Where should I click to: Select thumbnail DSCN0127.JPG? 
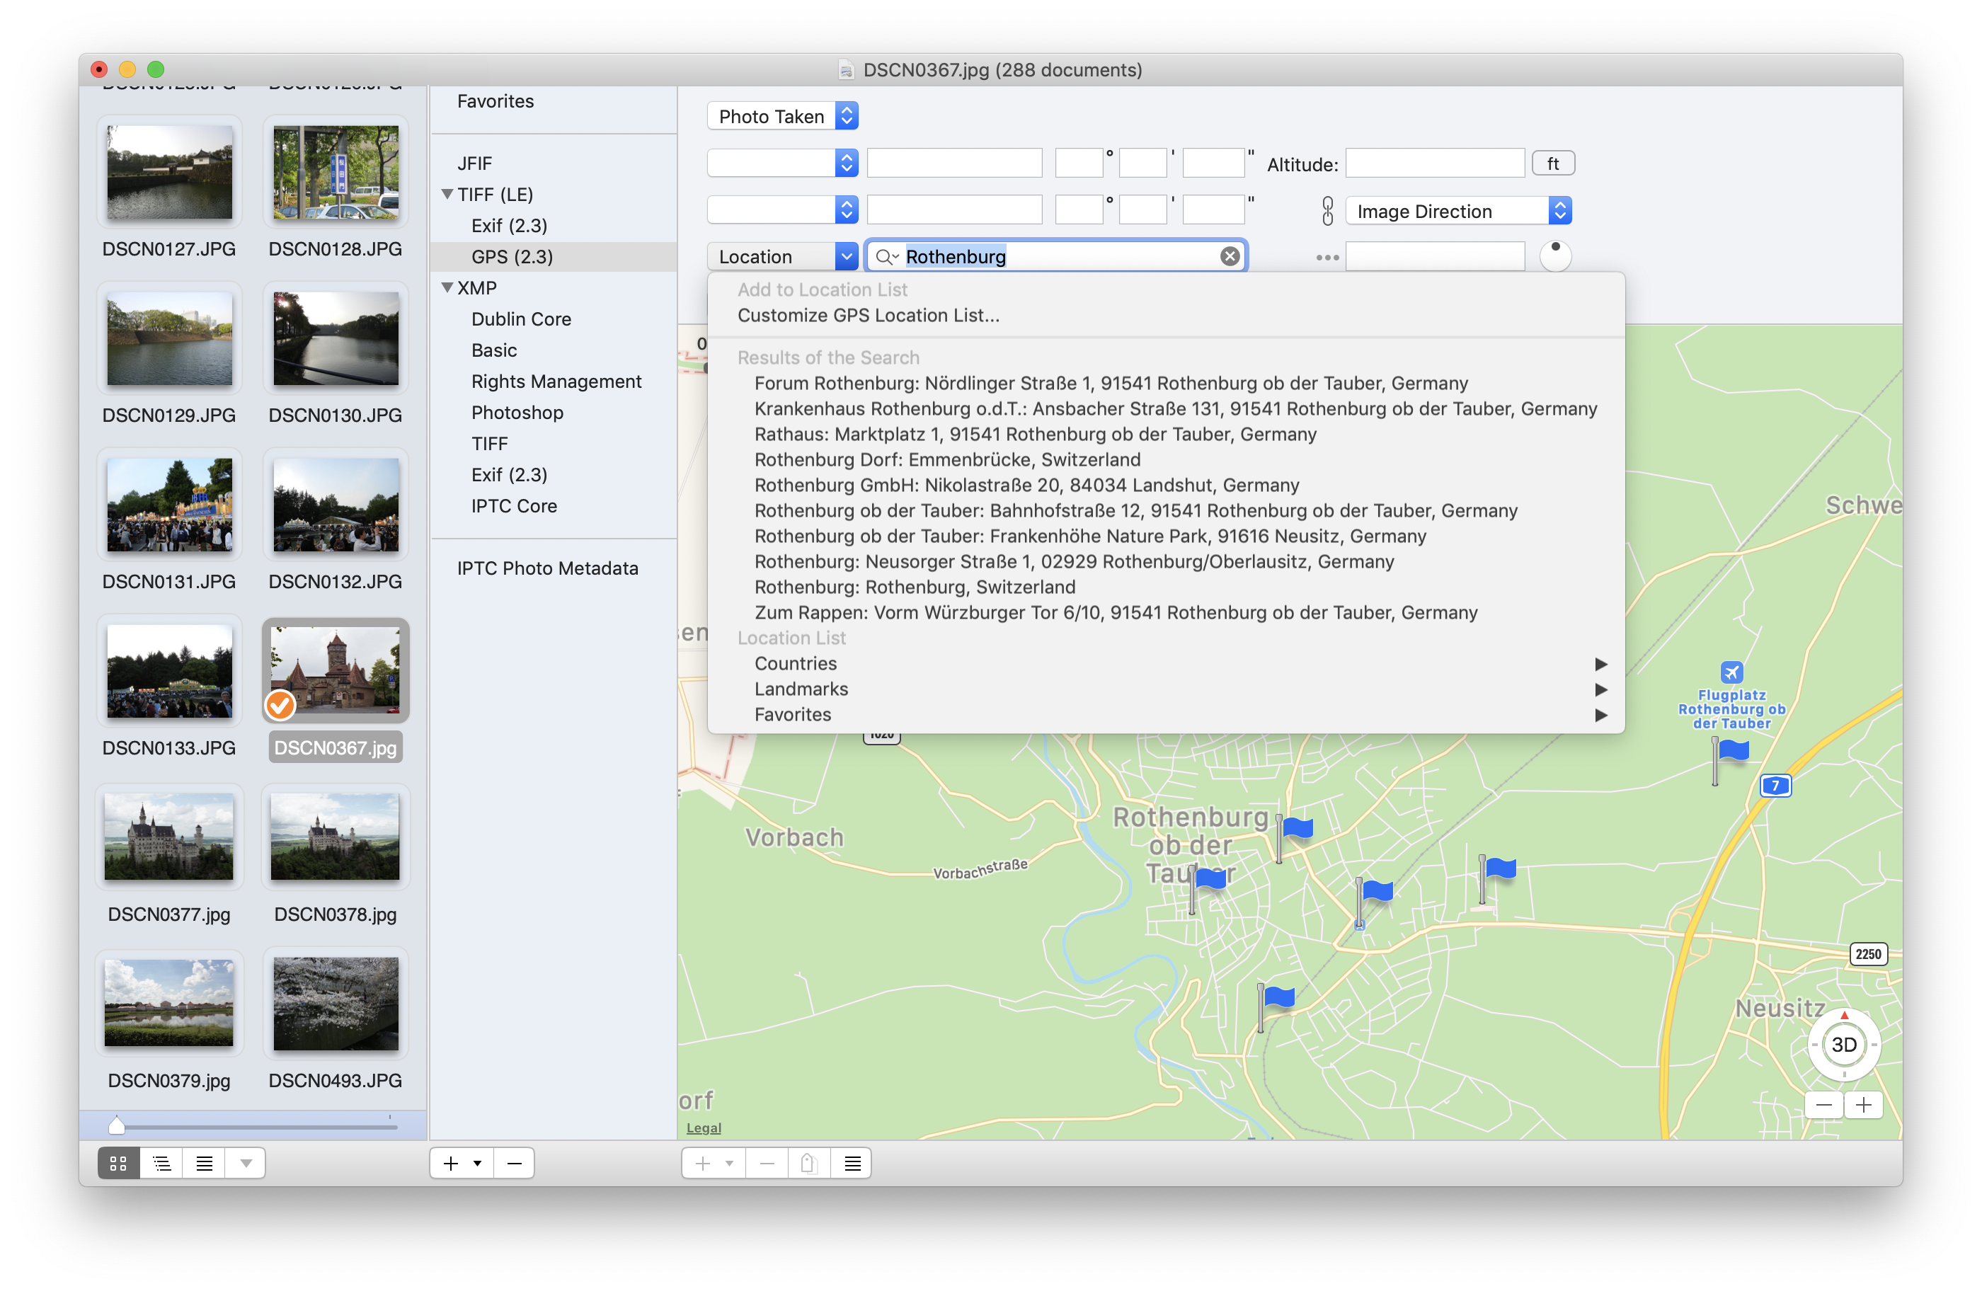click(169, 173)
